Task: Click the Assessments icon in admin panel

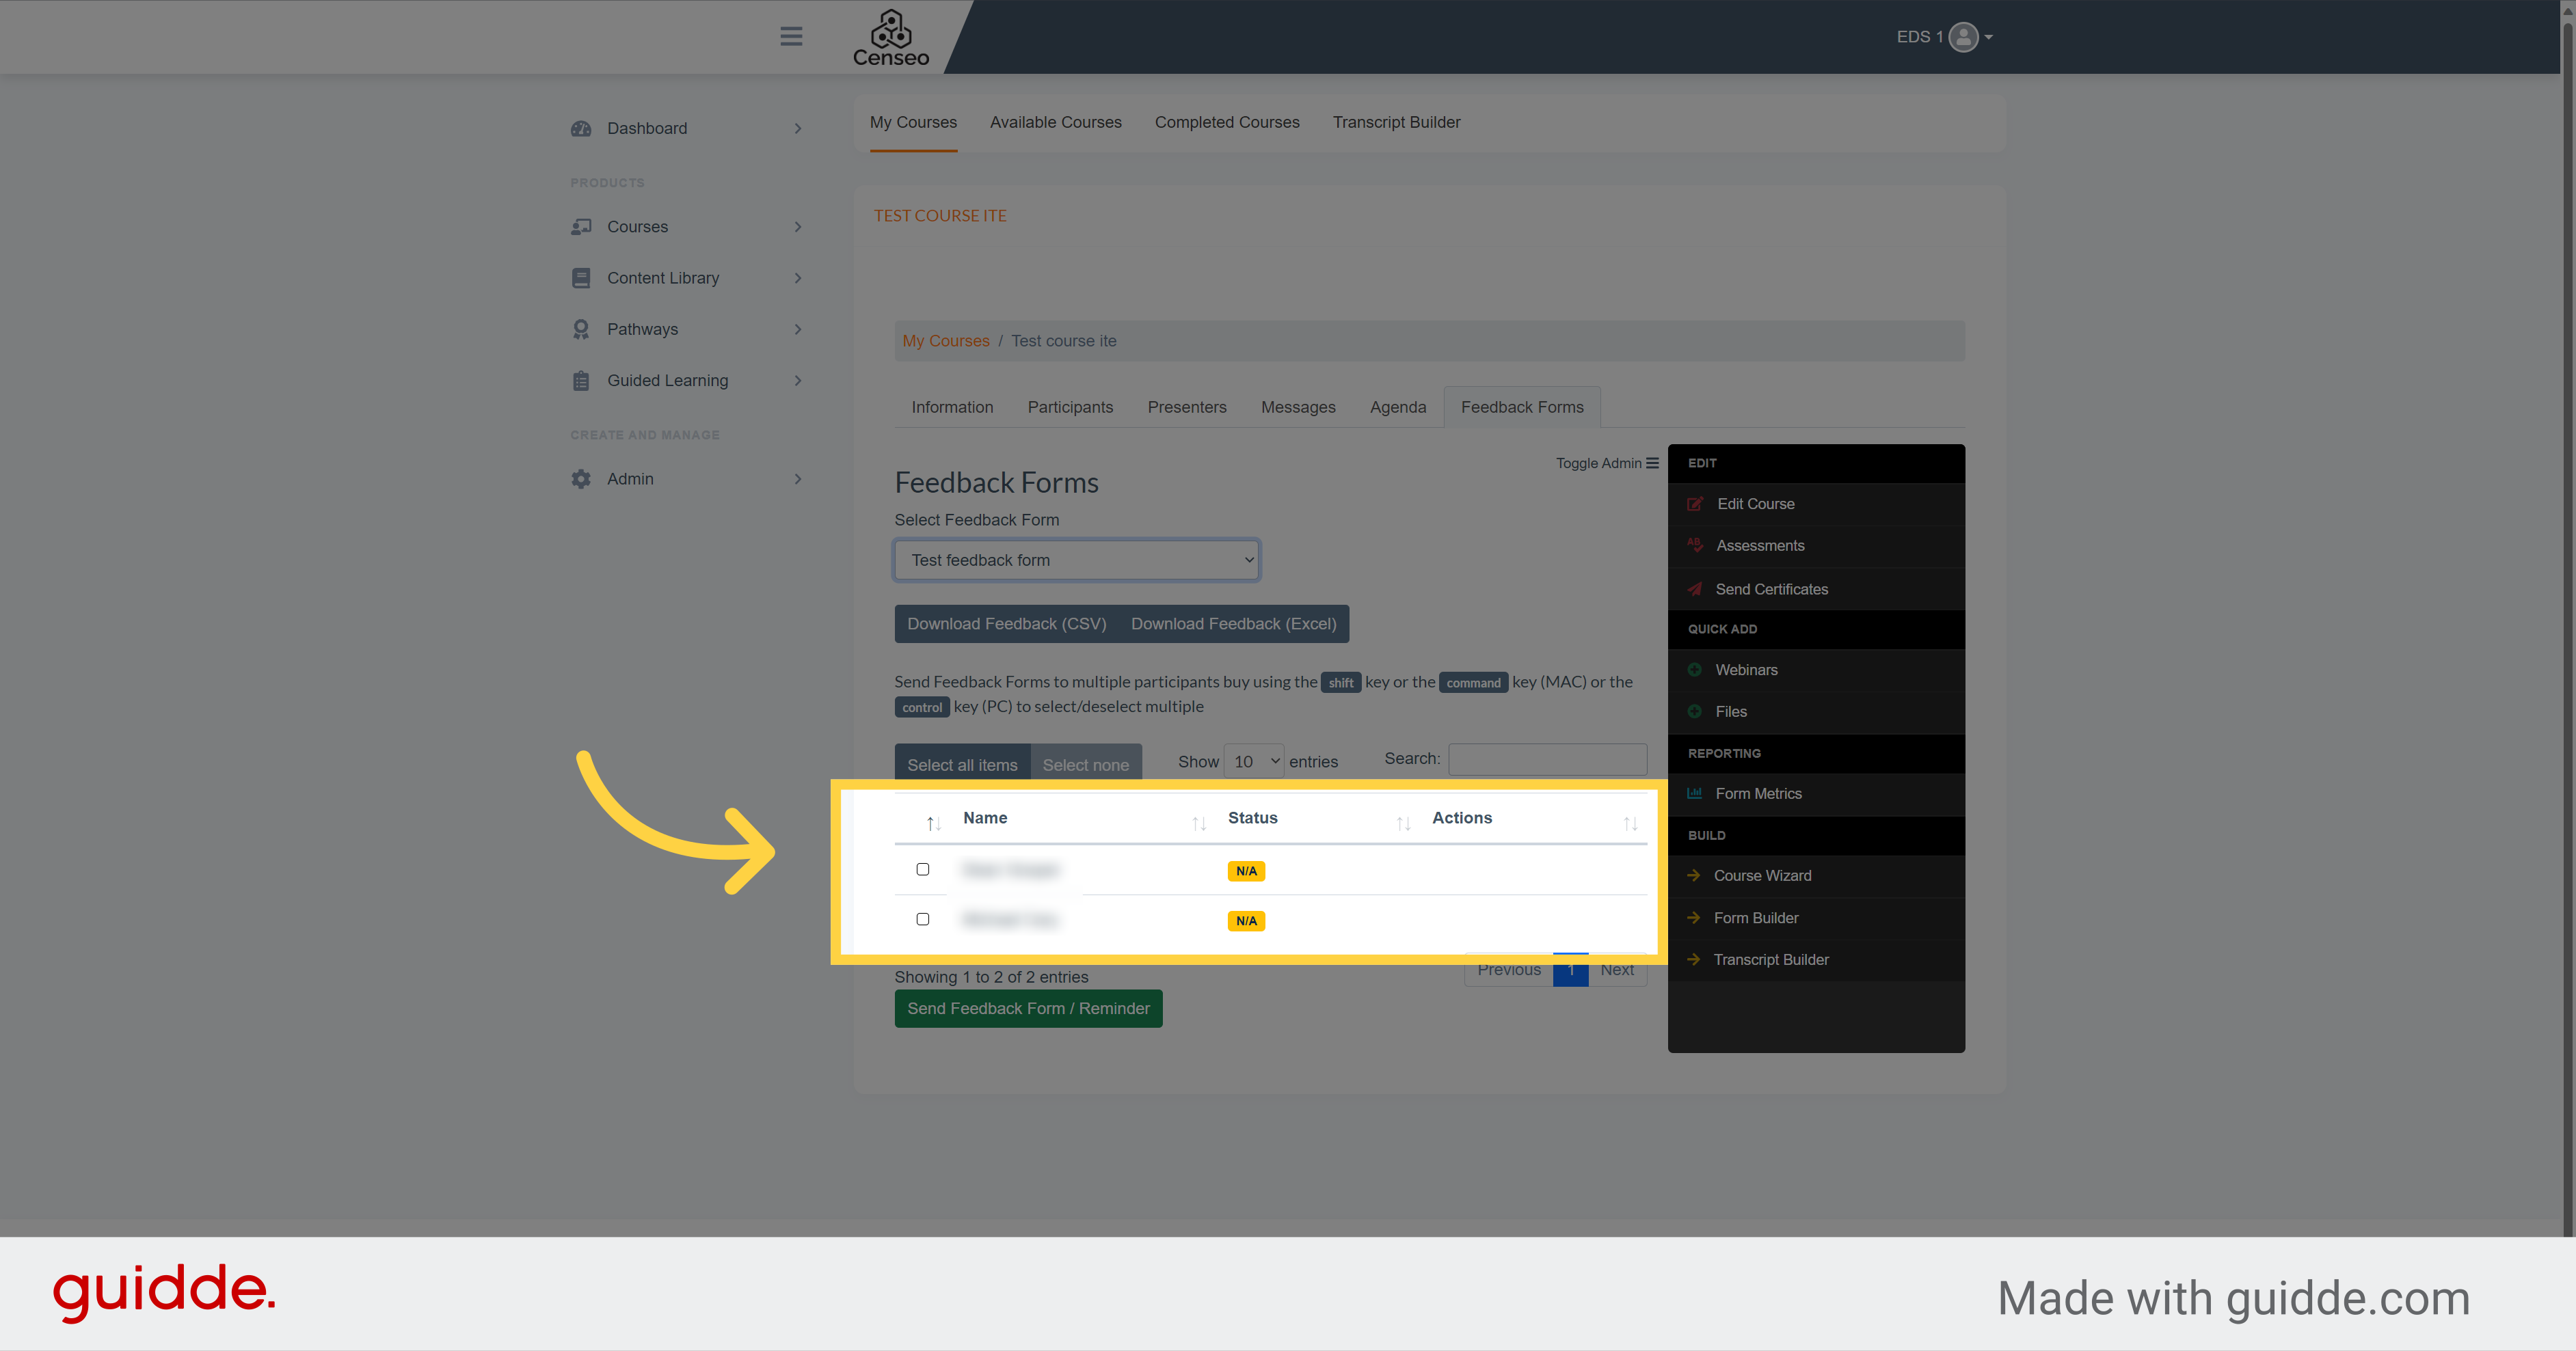Action: coord(1695,545)
